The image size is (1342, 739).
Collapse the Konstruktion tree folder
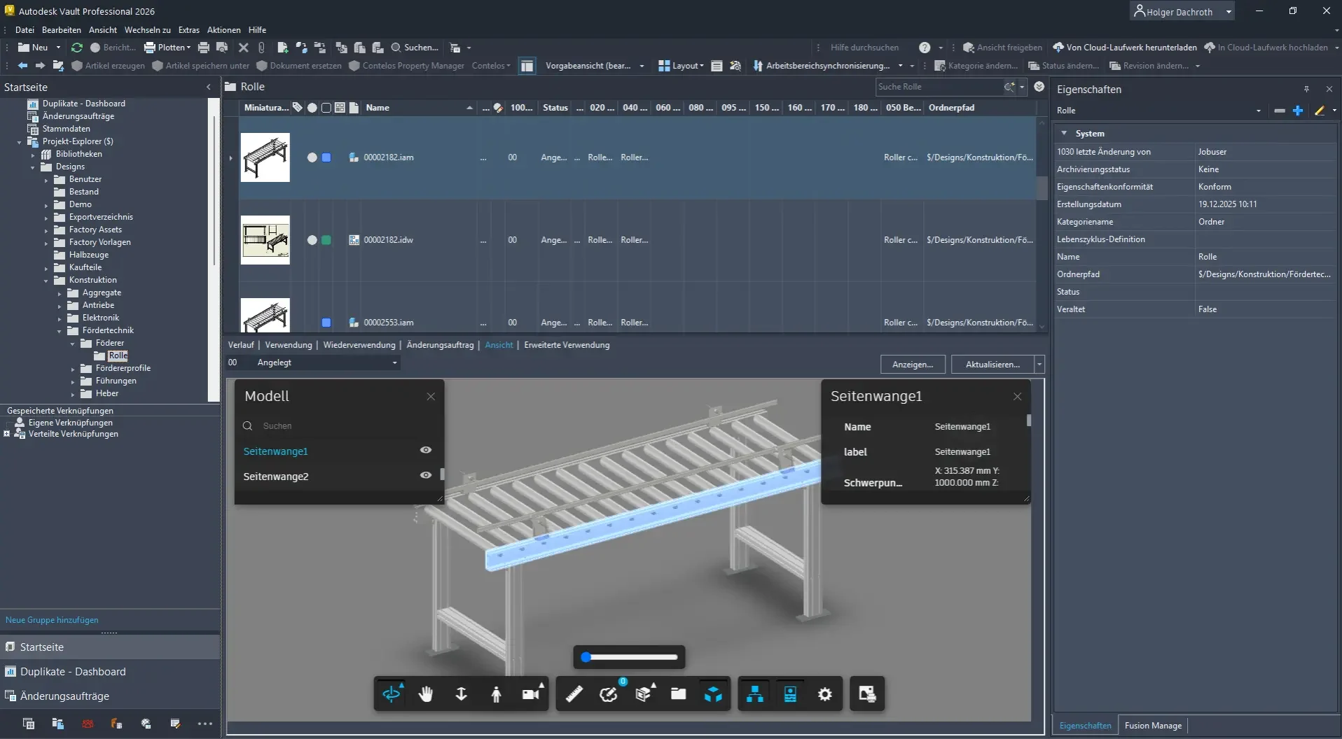point(46,281)
